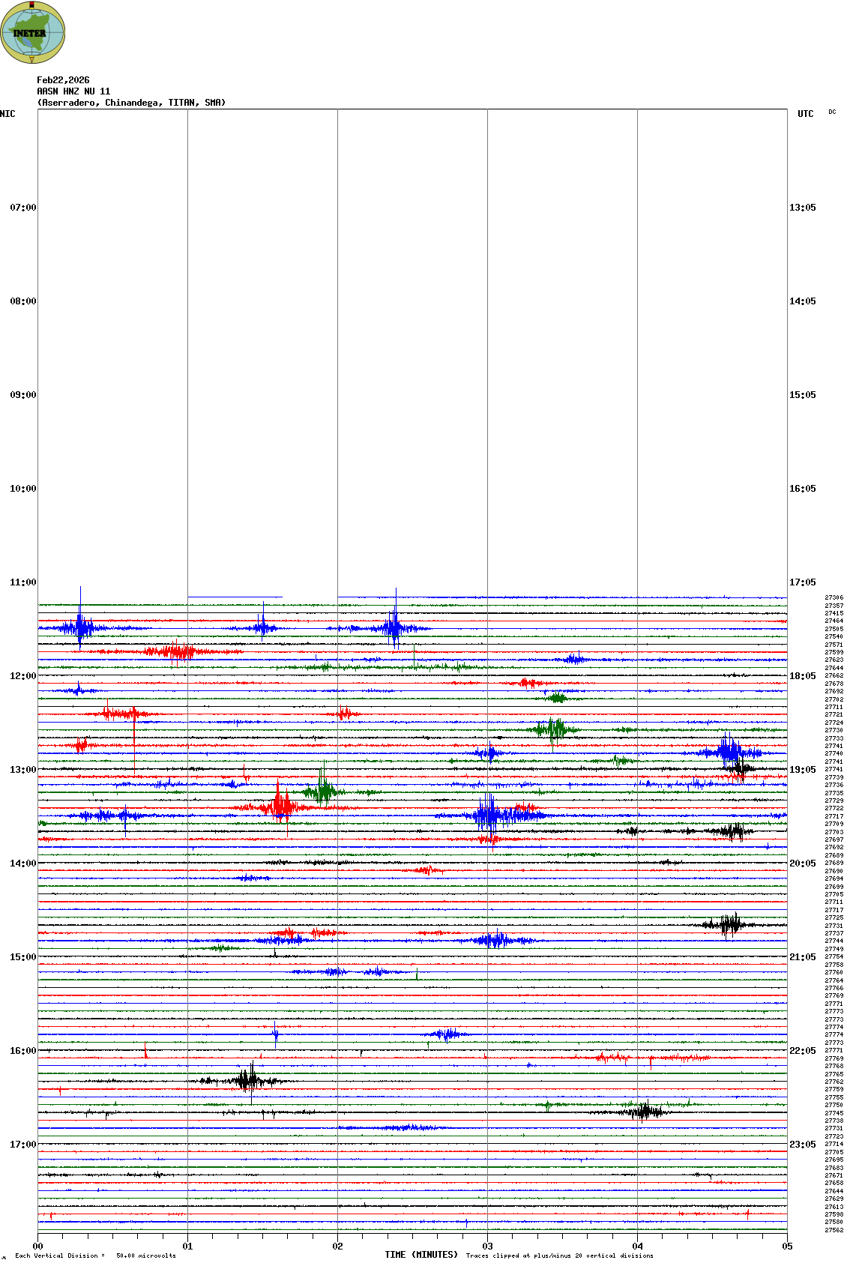Click the 05 minute axis tick label
Image resolution: width=847 pixels, height=1266 pixels.
(x=787, y=1247)
